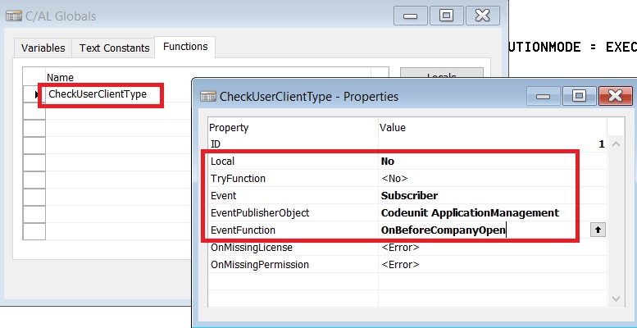Switch to the Variables tab
This screenshot has width=637, height=328.
coord(43,48)
